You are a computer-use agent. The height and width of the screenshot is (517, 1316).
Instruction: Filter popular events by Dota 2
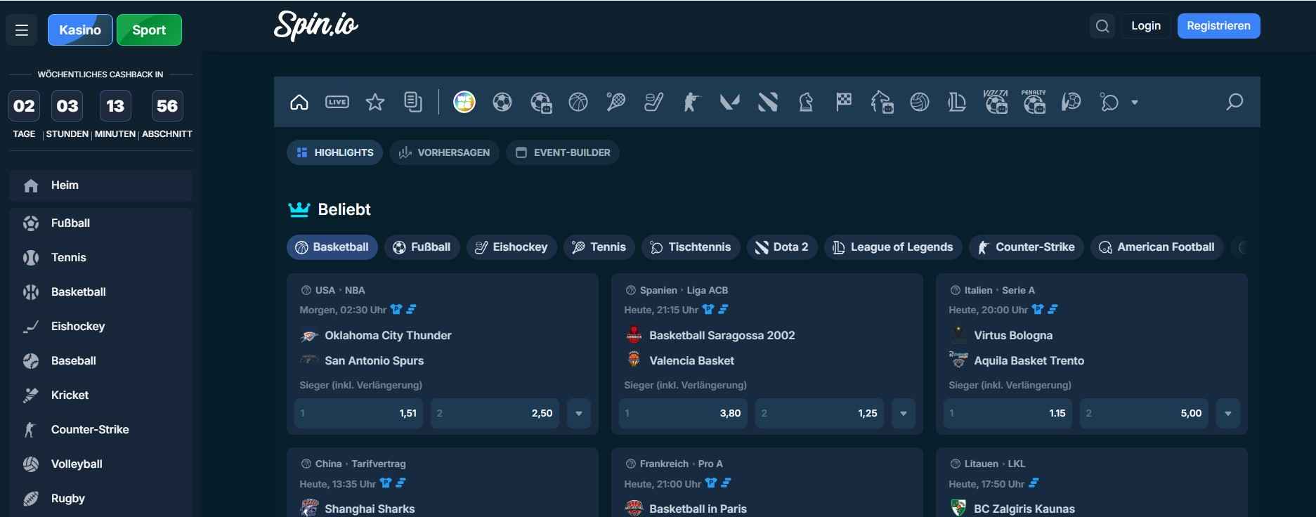coord(782,247)
